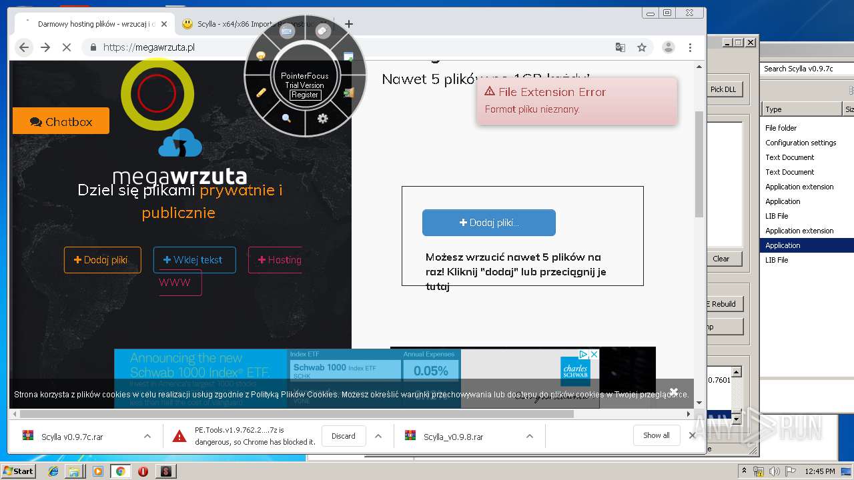854x480 pixels.
Task: Discard the blocked PE.Tools download
Action: pos(344,436)
